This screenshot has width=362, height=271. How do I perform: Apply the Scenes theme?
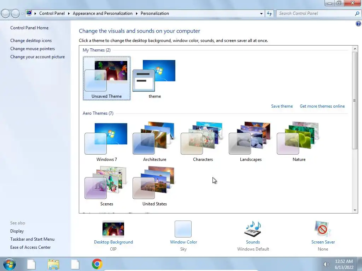(x=106, y=186)
